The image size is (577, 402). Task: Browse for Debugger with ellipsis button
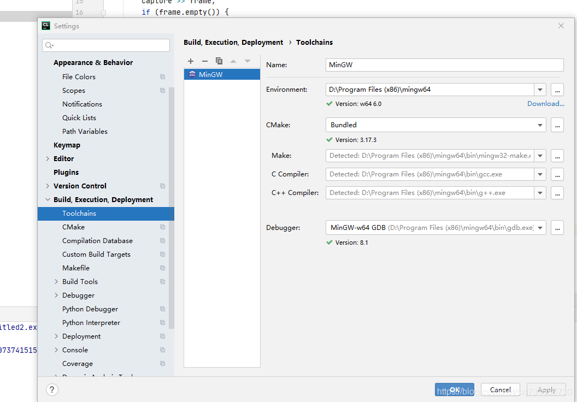tap(557, 228)
